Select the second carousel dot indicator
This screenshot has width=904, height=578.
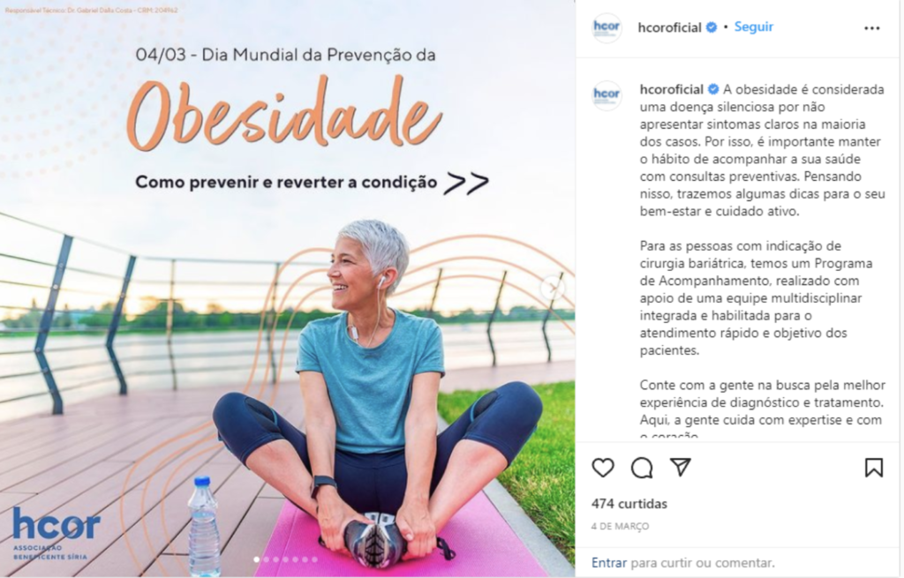coord(267,559)
